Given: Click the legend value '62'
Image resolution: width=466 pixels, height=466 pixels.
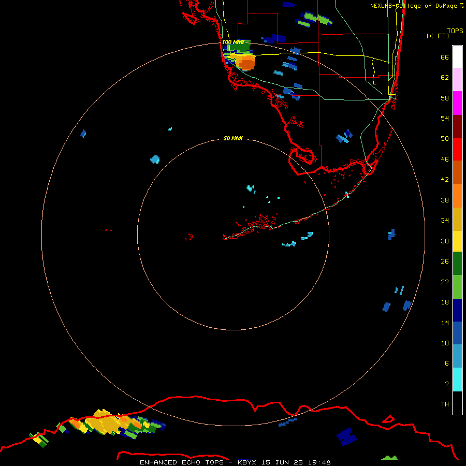Looking at the screenshot, I should pyautogui.click(x=445, y=78).
